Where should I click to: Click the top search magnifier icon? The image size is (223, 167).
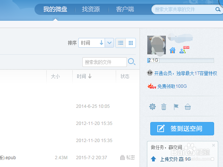click(217, 9)
